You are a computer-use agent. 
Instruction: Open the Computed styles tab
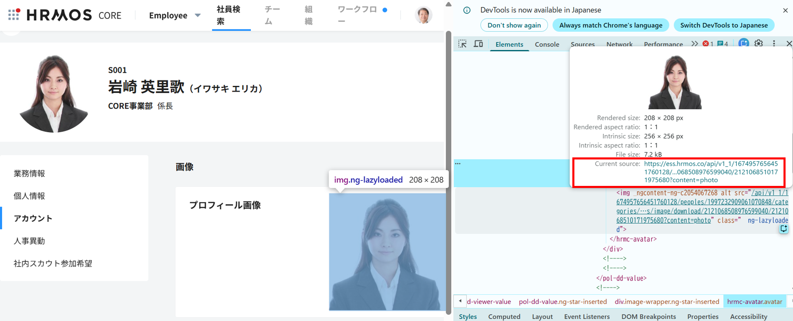504,316
